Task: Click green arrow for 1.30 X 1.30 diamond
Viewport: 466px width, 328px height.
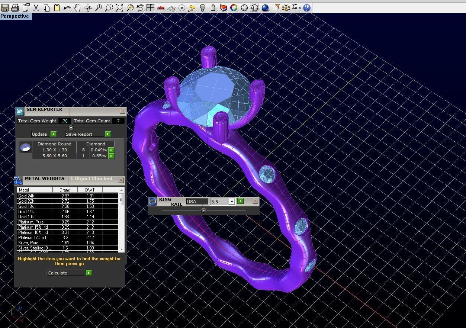Action: point(111,150)
